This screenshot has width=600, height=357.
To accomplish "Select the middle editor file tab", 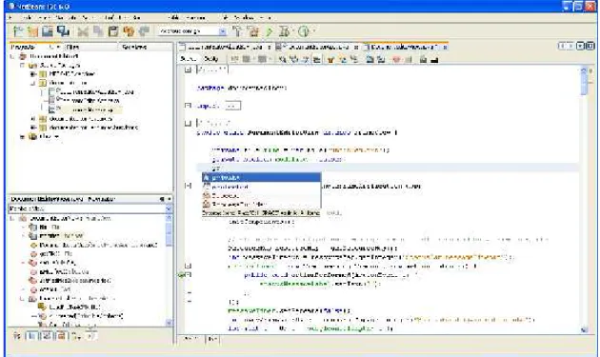I will click(x=317, y=47).
